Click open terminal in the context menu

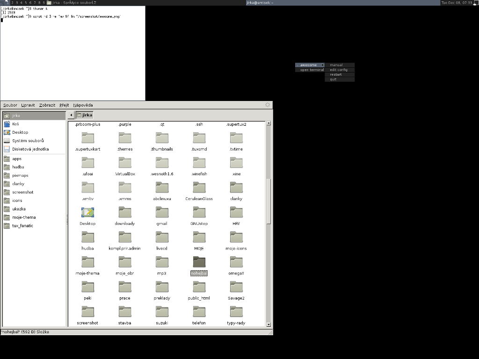pos(312,70)
